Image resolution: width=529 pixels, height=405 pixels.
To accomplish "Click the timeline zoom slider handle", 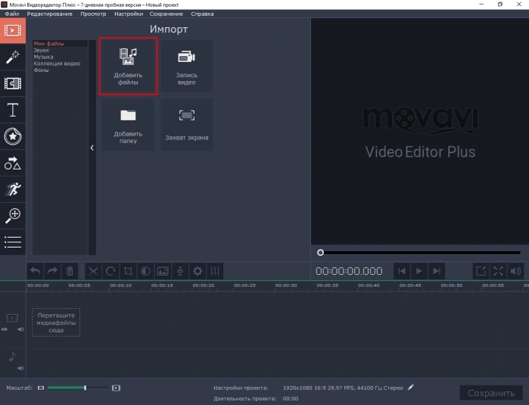I will click(x=86, y=388).
